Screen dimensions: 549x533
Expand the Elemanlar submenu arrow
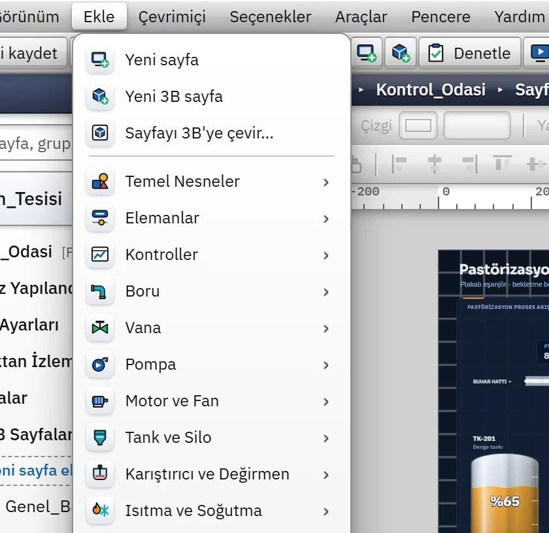click(326, 219)
